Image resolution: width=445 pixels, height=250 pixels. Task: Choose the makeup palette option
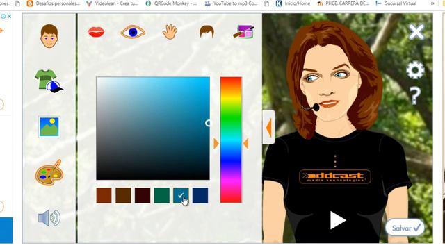tap(243, 31)
